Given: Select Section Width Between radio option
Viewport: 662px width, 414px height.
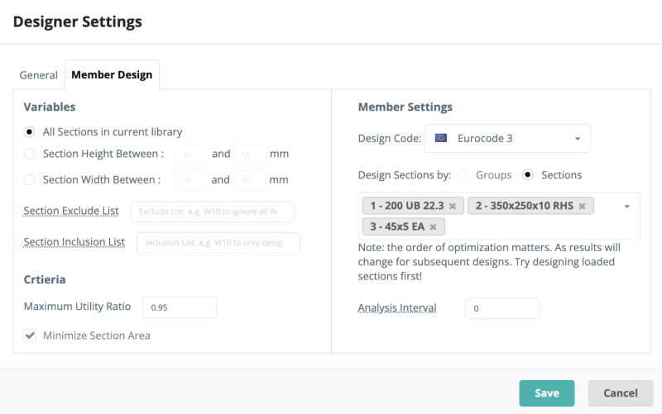Looking at the screenshot, I should coord(30,179).
